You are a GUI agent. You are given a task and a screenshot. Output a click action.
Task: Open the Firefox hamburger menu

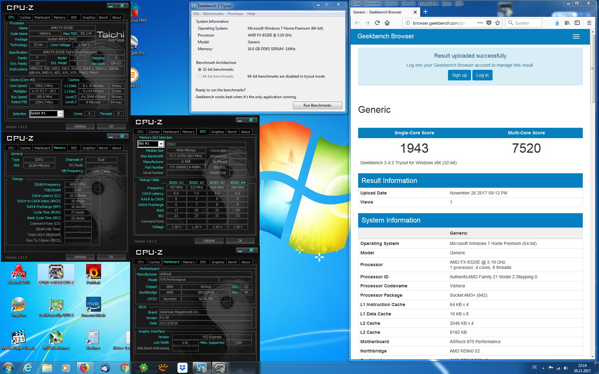pyautogui.click(x=589, y=23)
